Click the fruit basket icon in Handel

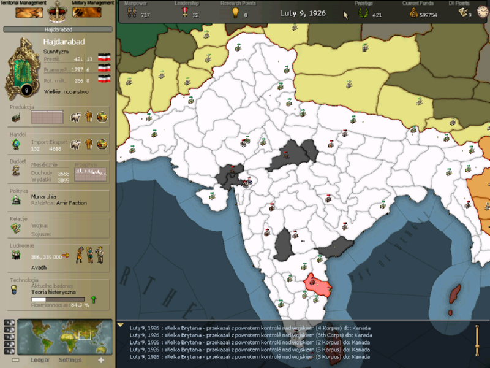click(102, 144)
